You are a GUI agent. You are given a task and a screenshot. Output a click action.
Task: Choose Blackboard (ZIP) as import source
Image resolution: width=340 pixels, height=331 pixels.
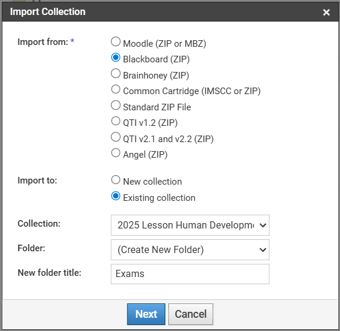point(116,58)
